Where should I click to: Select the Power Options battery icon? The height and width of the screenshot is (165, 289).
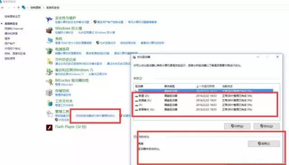49,51
